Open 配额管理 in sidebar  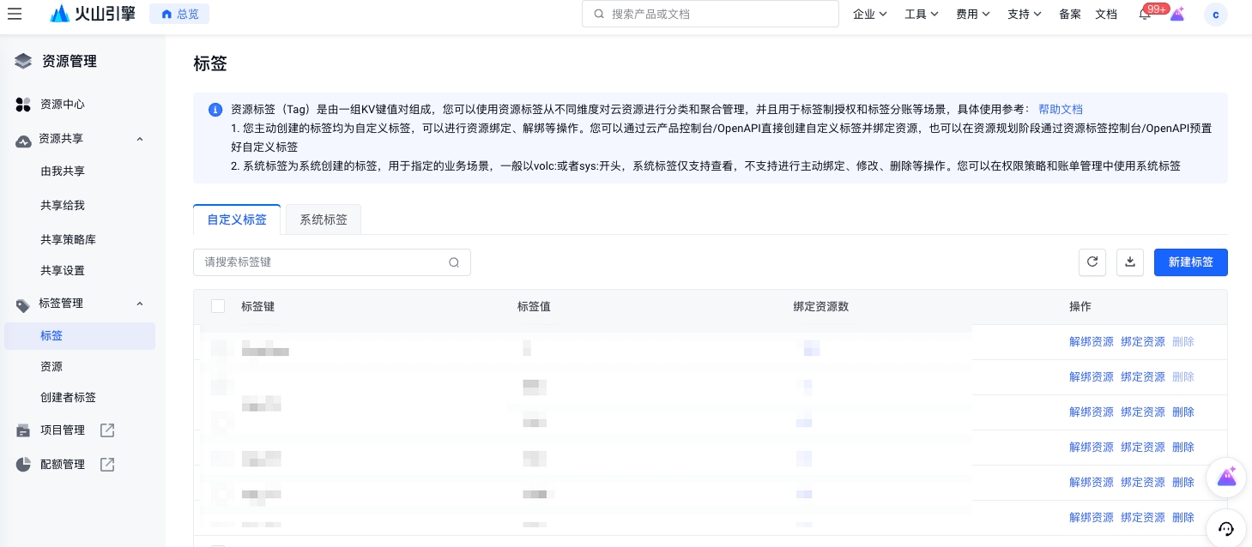[63, 465]
